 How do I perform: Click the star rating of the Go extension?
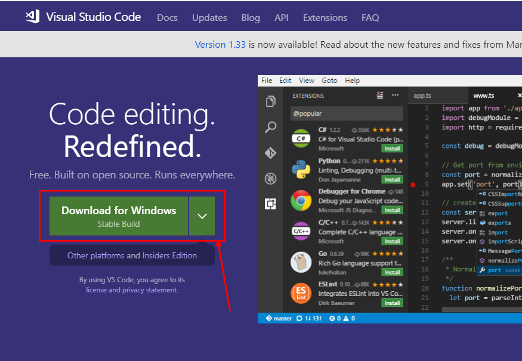coord(388,254)
